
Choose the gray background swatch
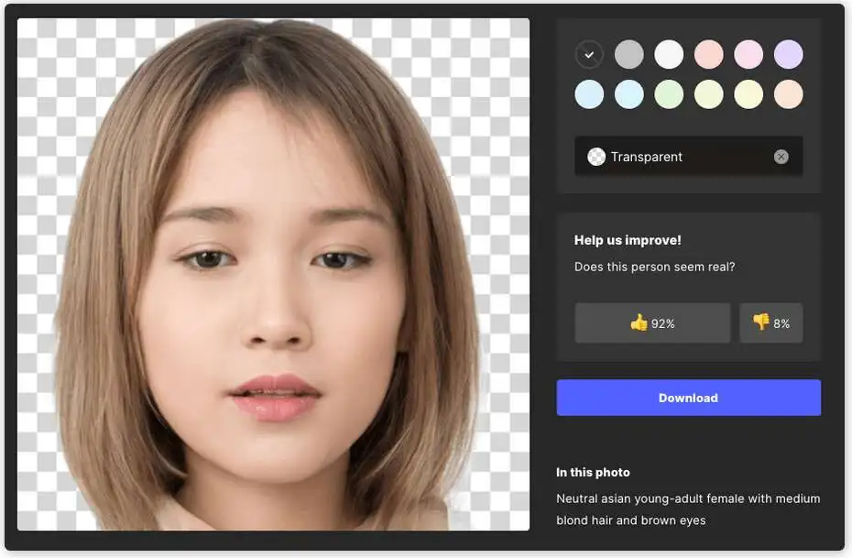628,55
